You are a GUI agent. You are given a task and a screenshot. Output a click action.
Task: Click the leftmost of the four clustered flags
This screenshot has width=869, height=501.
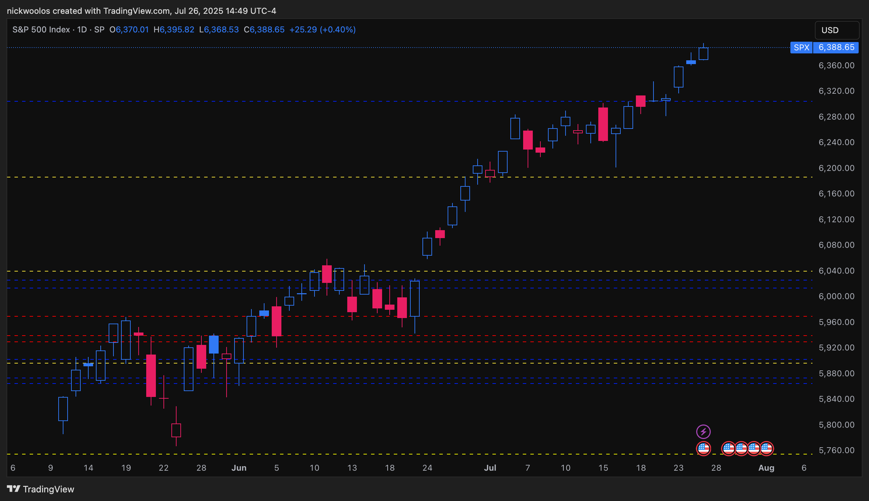click(728, 449)
